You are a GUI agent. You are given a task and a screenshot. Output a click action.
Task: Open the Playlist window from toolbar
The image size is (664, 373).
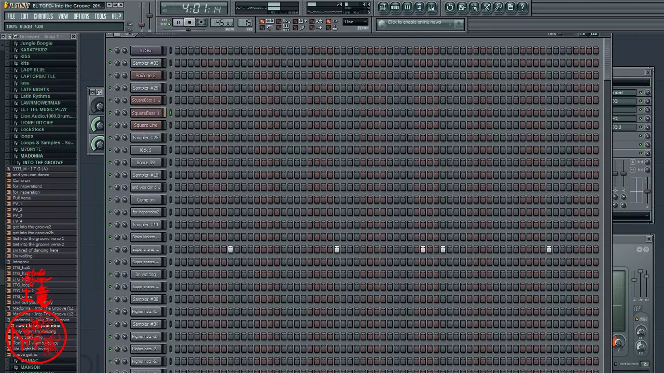pos(383,7)
